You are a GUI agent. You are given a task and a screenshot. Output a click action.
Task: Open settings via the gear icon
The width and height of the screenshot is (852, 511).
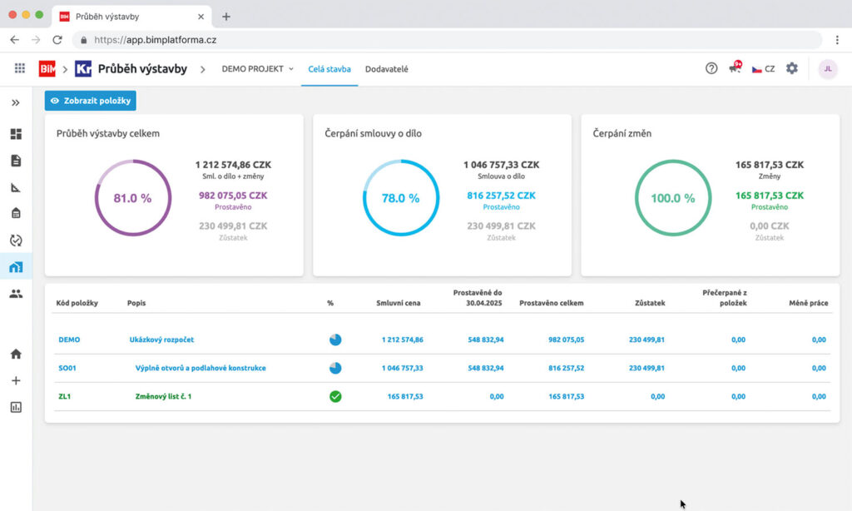(792, 68)
